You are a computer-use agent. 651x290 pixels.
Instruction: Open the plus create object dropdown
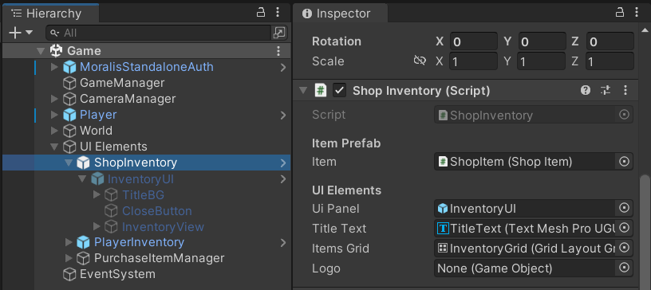20,33
